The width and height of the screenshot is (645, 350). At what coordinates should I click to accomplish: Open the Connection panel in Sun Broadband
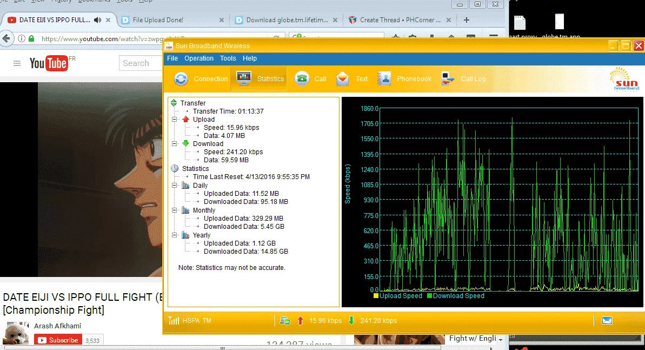point(201,78)
